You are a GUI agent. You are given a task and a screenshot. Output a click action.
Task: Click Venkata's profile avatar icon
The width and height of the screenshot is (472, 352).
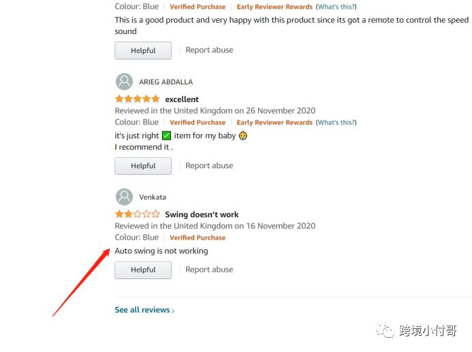pyautogui.click(x=124, y=197)
